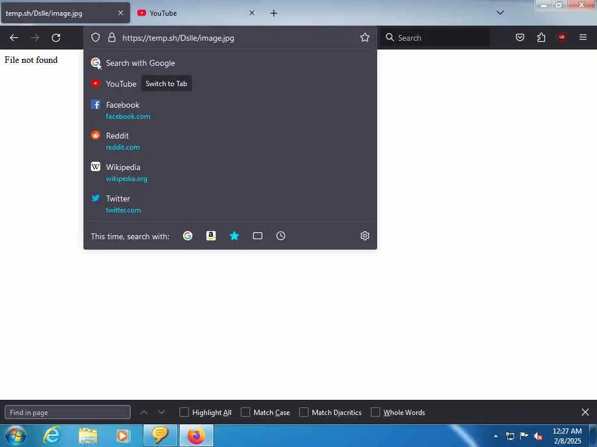The width and height of the screenshot is (597, 447).
Task: Click the padlock site information icon
Action: [x=111, y=37]
